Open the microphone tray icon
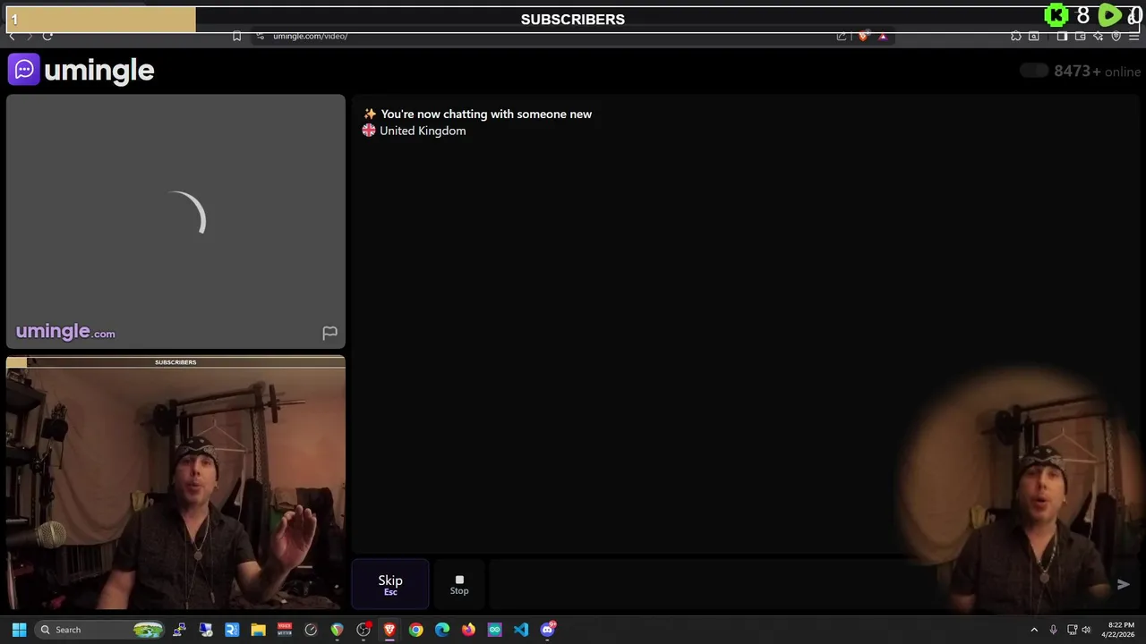1146x644 pixels. coord(1053,630)
